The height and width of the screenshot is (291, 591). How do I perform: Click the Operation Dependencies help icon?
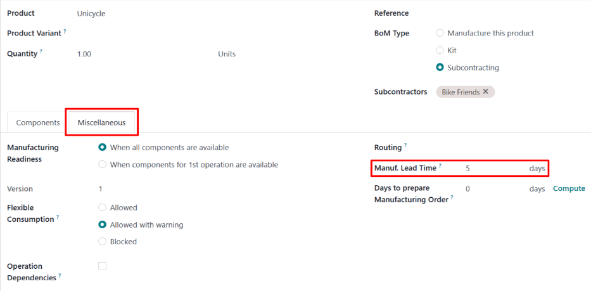(x=60, y=276)
